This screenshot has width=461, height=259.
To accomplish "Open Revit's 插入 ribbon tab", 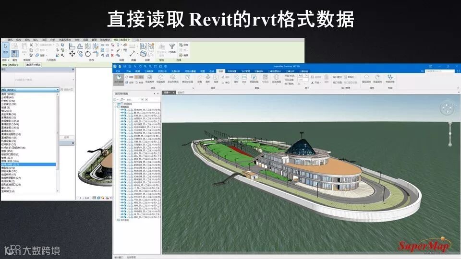I will pos(36,40).
